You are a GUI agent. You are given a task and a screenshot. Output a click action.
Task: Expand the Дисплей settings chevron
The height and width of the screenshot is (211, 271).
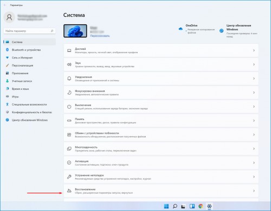point(254,50)
